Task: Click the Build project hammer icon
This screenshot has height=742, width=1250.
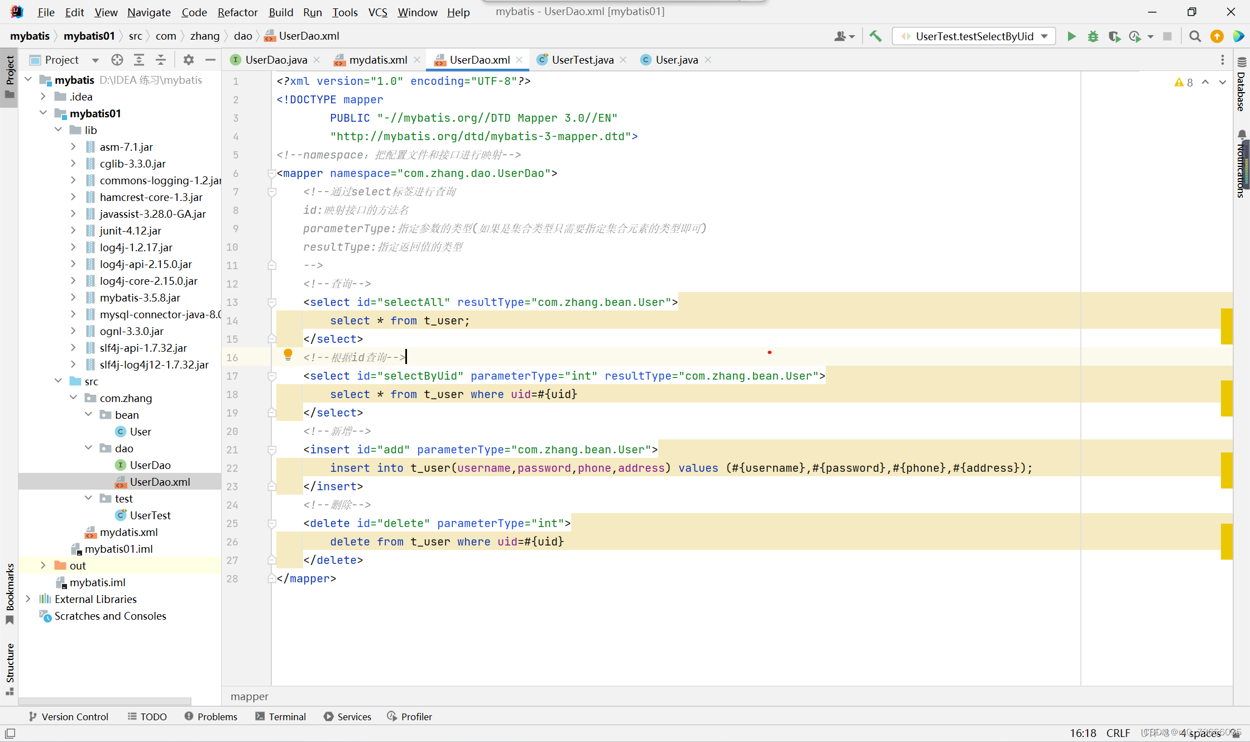Action: click(875, 36)
